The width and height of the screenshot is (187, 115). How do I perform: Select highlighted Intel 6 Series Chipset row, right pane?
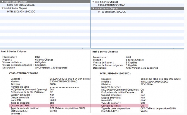click(138, 8)
